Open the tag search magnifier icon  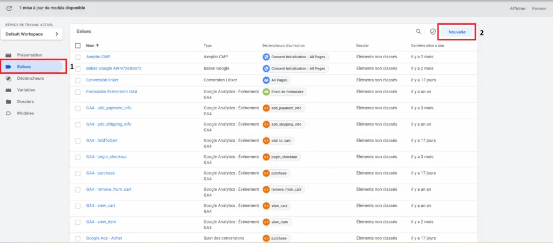pyautogui.click(x=419, y=32)
